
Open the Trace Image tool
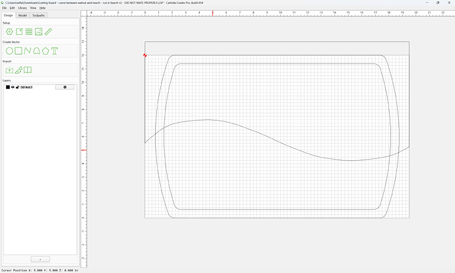[18, 70]
